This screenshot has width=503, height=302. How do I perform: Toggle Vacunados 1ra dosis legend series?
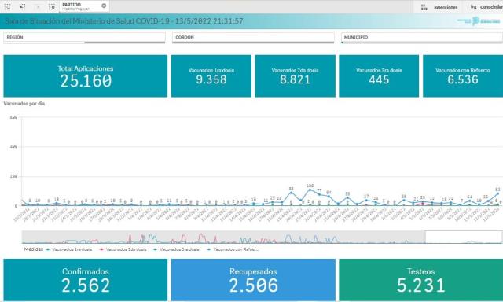[x=69, y=249]
